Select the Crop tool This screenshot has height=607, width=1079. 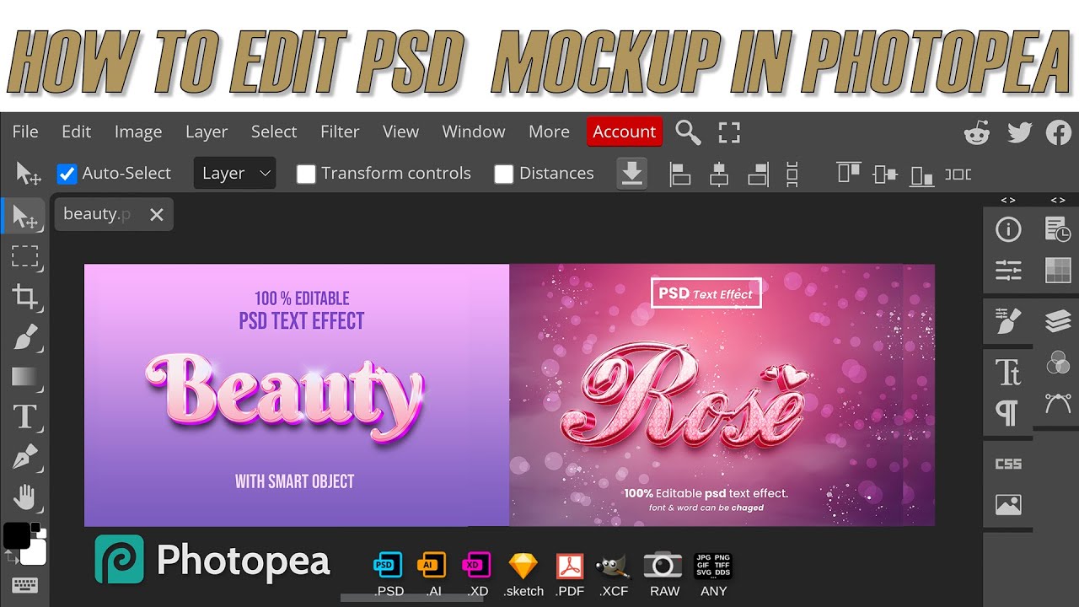click(24, 297)
